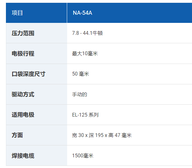Click the 50 毫米 value
Viewport: 192px width, 168px height.
point(81,74)
